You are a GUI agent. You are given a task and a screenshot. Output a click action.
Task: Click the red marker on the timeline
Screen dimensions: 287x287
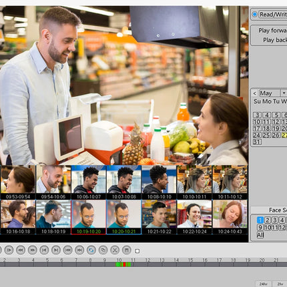tap(125, 264)
